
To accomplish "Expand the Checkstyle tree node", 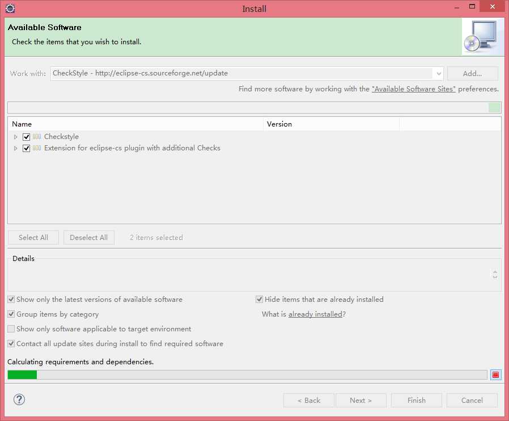I will click(15, 137).
